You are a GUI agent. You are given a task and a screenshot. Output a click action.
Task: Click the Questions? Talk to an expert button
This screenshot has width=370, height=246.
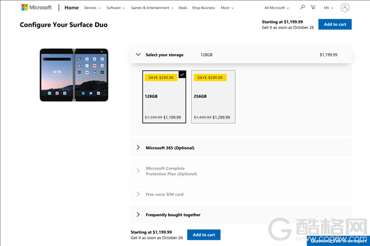tap(339, 241)
